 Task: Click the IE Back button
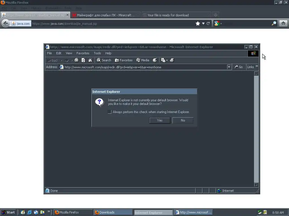click(x=53, y=60)
